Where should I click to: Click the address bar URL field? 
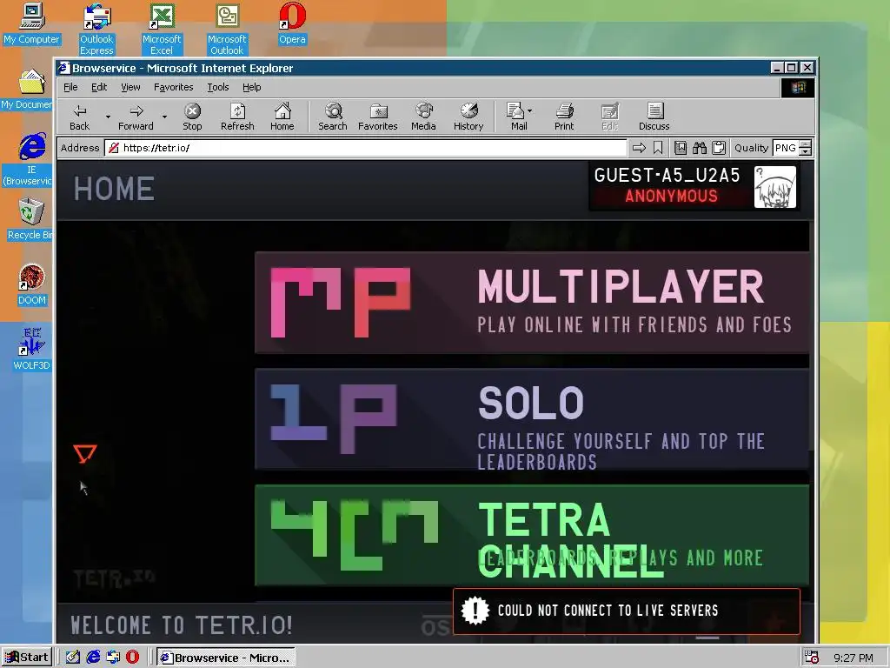pyautogui.click(x=366, y=148)
